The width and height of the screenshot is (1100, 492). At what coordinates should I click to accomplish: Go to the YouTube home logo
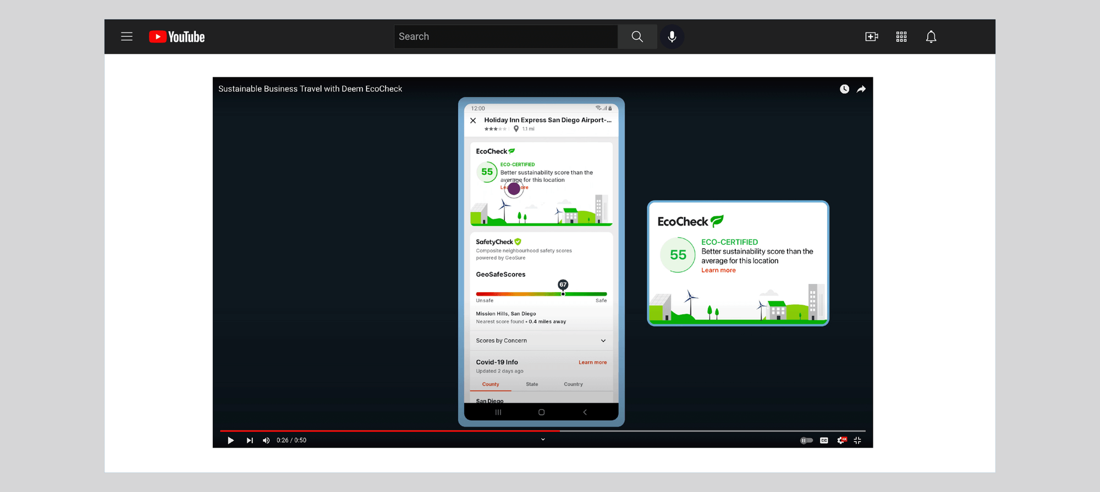coord(177,37)
